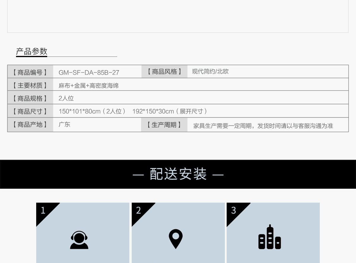This screenshot has width=356, height=263.
Task: Click the 2人位 specification value
Action: (66, 99)
